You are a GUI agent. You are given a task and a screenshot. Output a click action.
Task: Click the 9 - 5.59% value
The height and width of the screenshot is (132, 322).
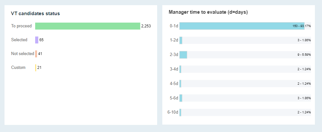[304, 55]
